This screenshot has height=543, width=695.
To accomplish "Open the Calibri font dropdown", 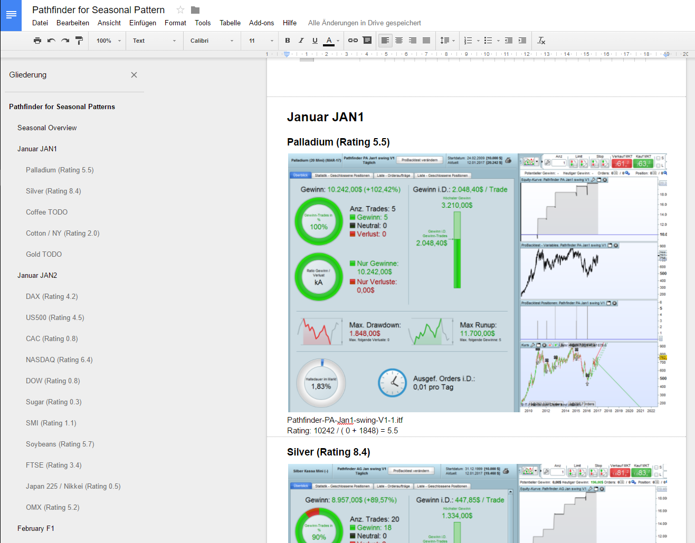I will point(212,41).
